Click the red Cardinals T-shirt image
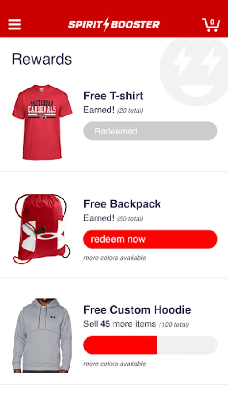The image size is (228, 406). tap(42, 122)
